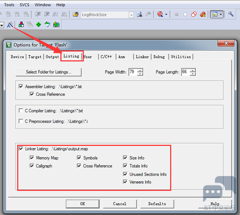Click the Comment selection icon
240x215 pixels.
point(55,15)
